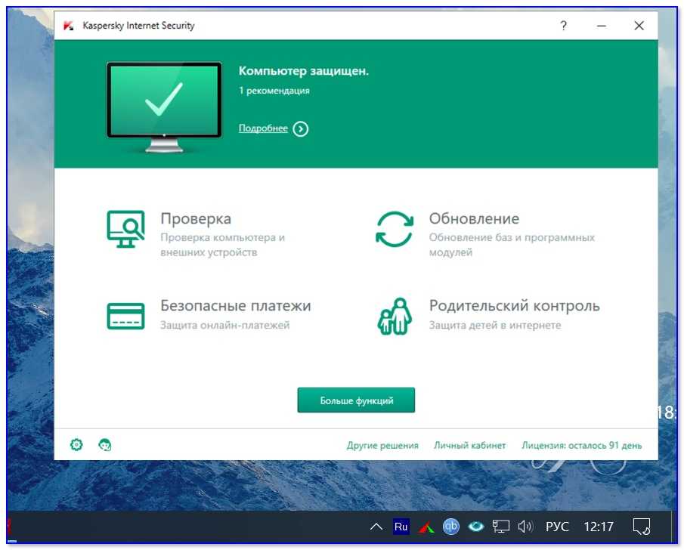Click the Обновление баз и программных модулей description
This screenshot has height=550, width=684.
coord(512,245)
